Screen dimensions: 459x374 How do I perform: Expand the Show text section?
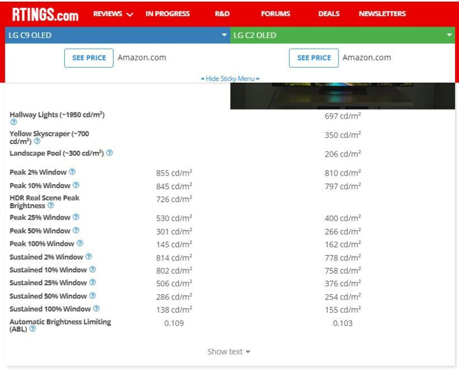tap(228, 352)
